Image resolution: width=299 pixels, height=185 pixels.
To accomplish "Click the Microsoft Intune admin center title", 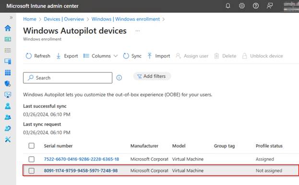I will click(42, 6).
